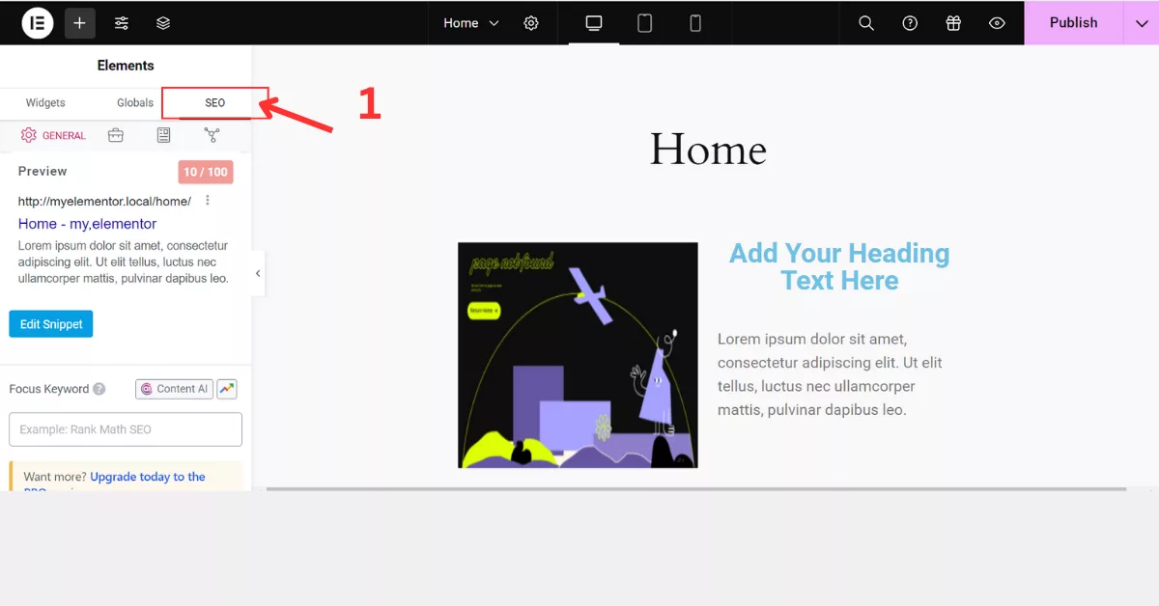The width and height of the screenshot is (1159, 606).
Task: Click the Home - my,elementor snippet title
Action: [87, 224]
